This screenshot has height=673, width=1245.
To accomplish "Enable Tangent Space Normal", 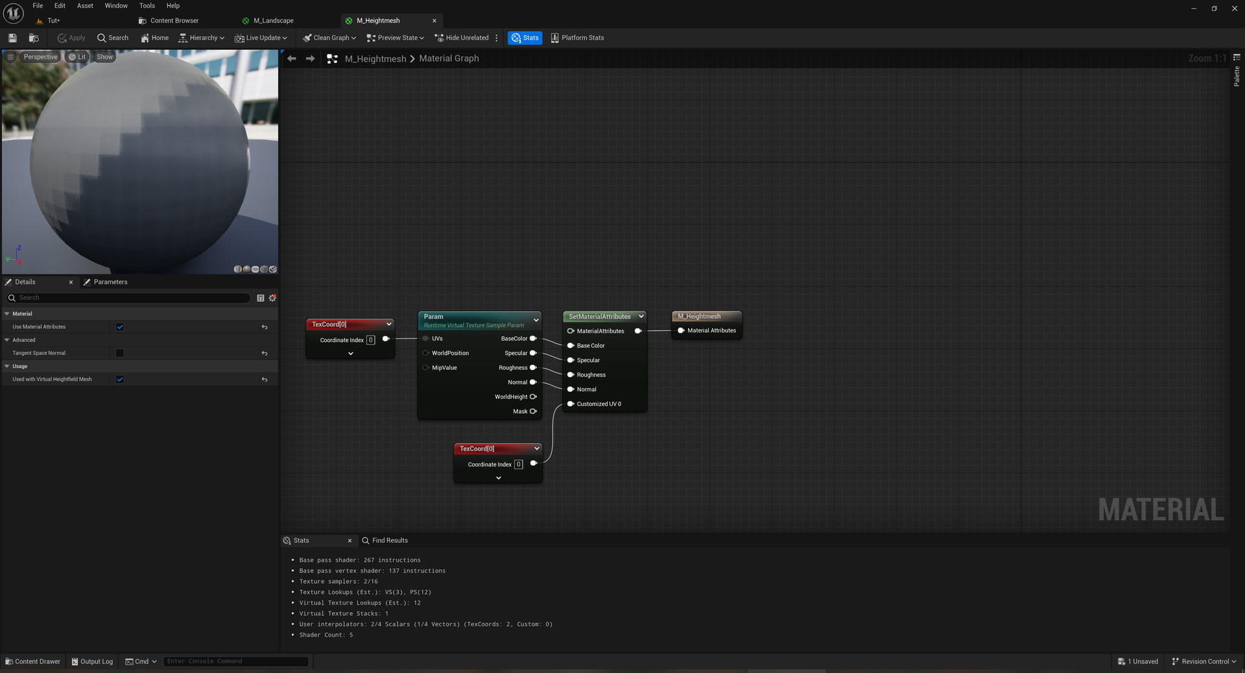I will (x=119, y=353).
